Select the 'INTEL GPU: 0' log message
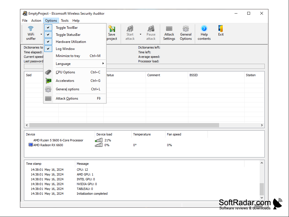289x217 pixels. point(86,179)
